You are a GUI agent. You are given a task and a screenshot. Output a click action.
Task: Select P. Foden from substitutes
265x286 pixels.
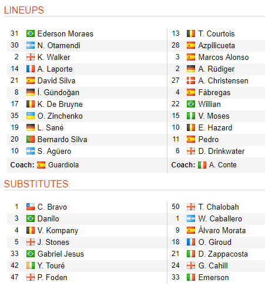click(x=52, y=277)
